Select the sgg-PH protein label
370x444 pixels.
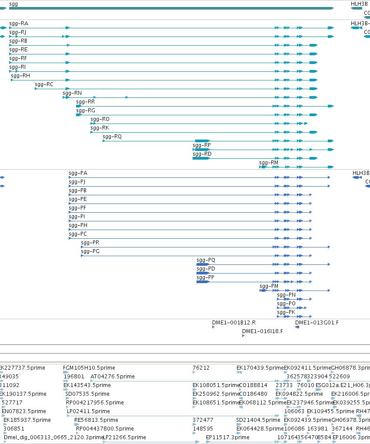pyautogui.click(x=78, y=225)
